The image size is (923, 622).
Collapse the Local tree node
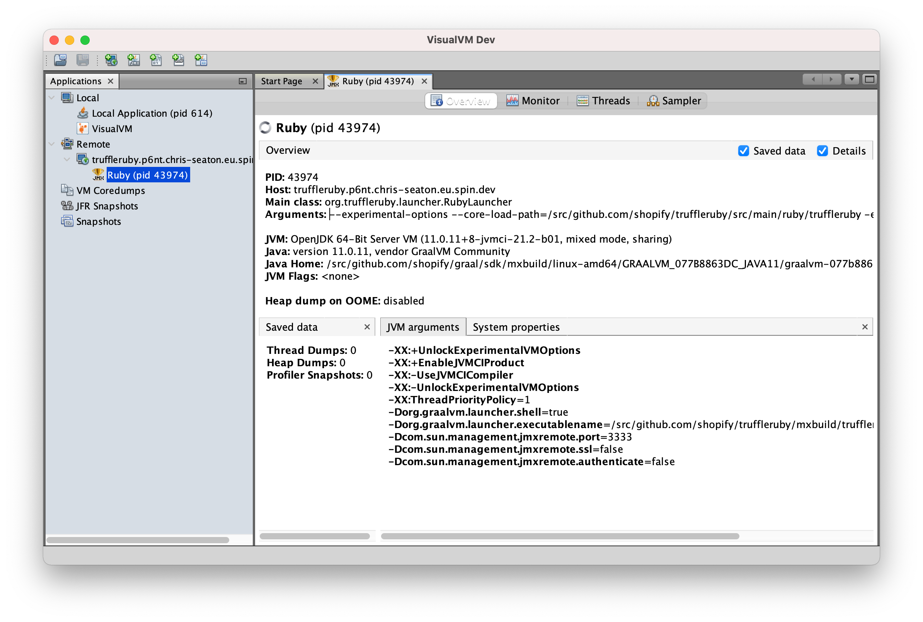pos(52,98)
